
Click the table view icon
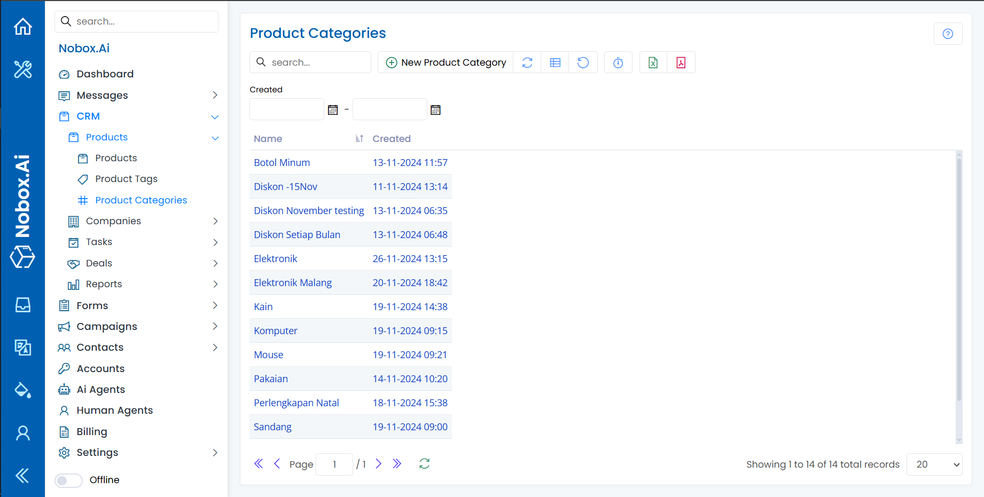555,62
